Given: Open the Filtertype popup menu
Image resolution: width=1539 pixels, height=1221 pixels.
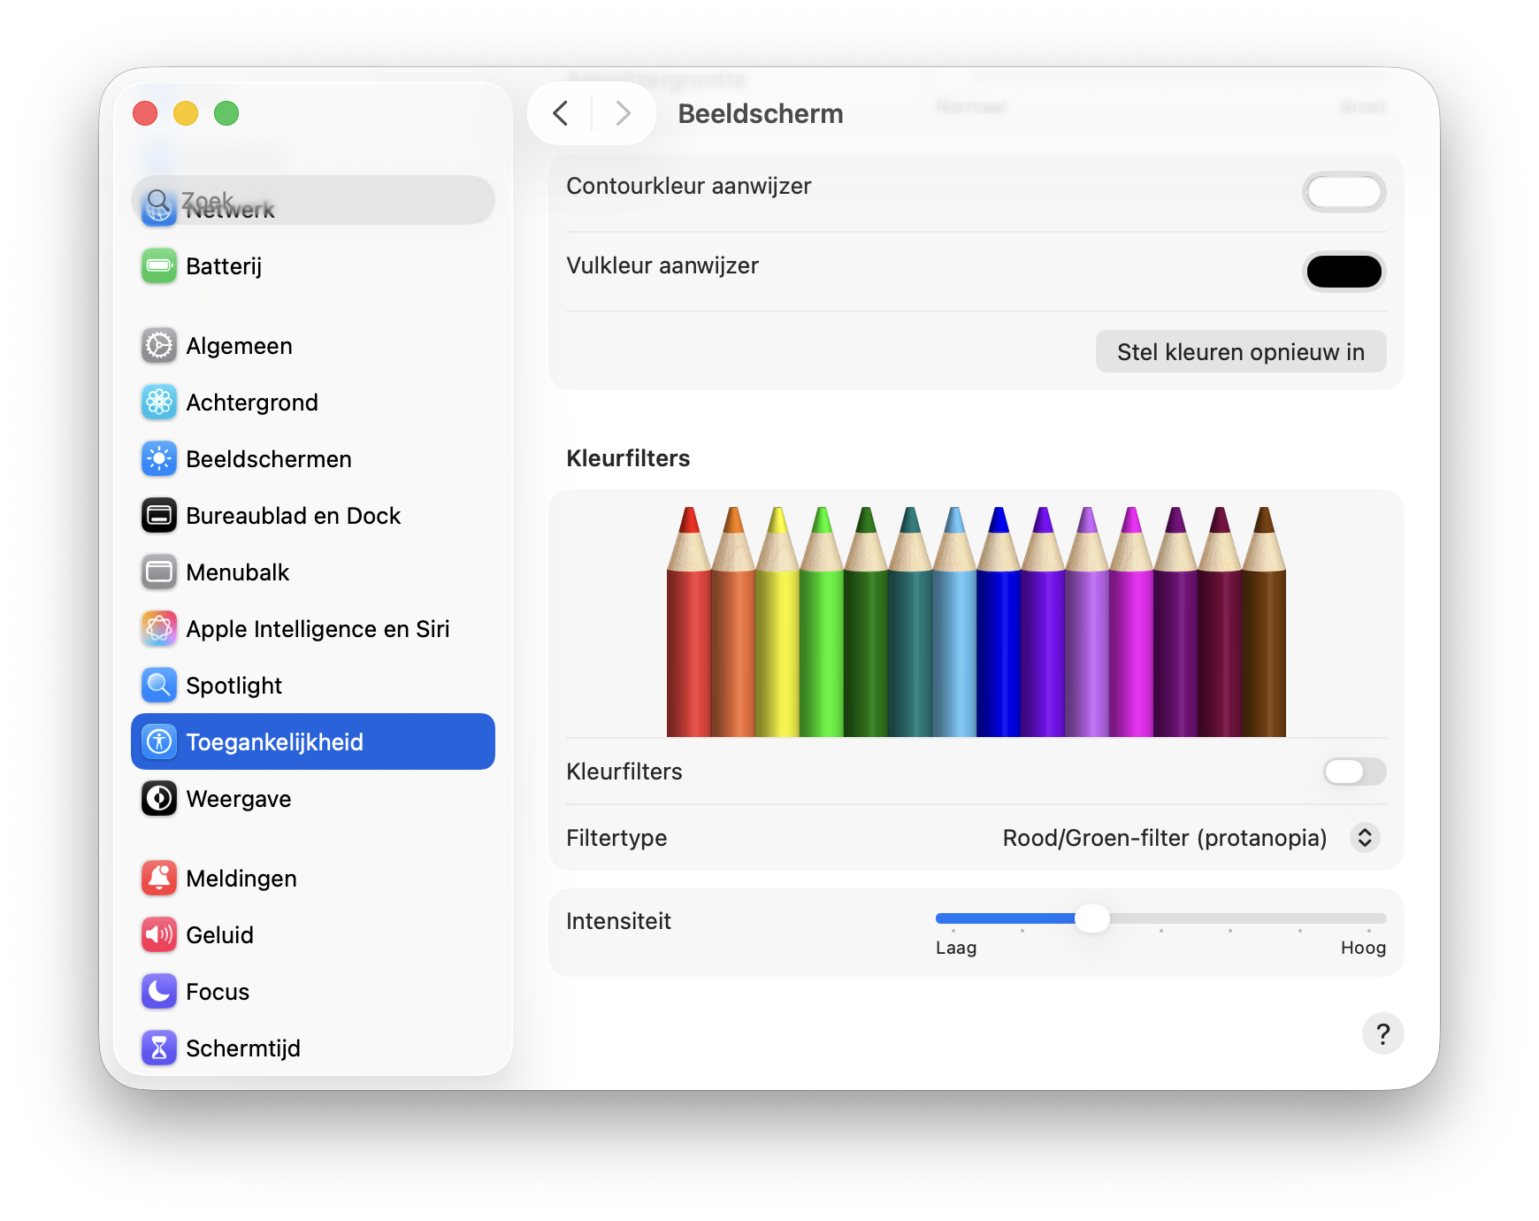Looking at the screenshot, I should click(x=1364, y=838).
